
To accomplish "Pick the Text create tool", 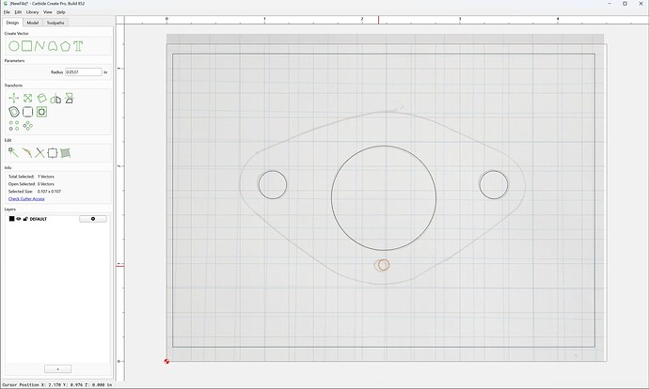I will point(78,46).
